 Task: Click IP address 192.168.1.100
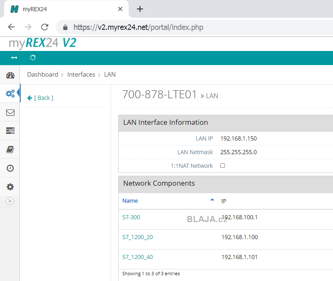240,237
